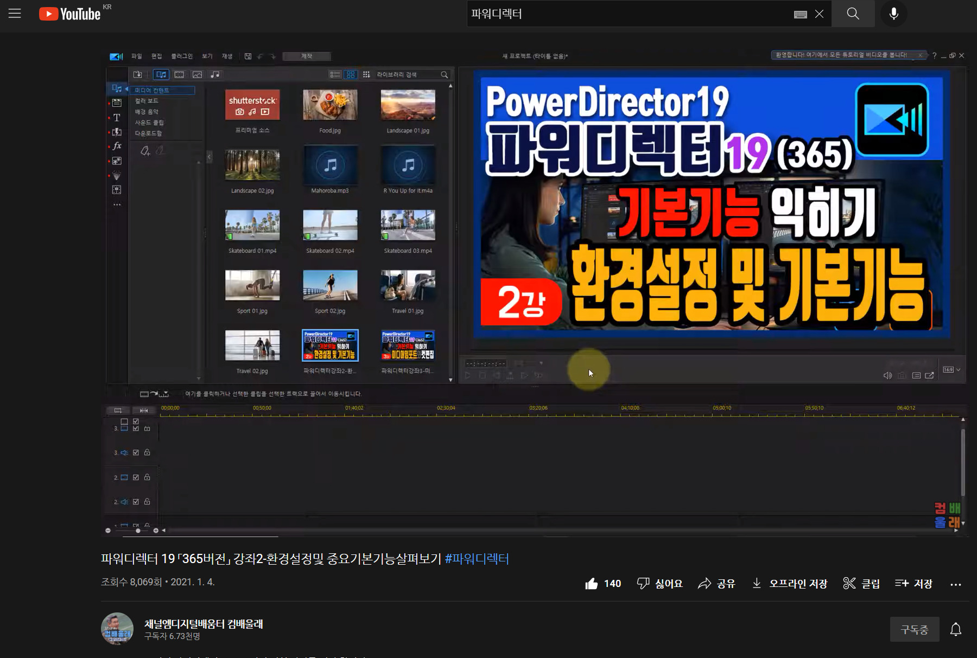977x658 pixels.
Task: Click the split clip icon above the timeline
Action: (143, 411)
